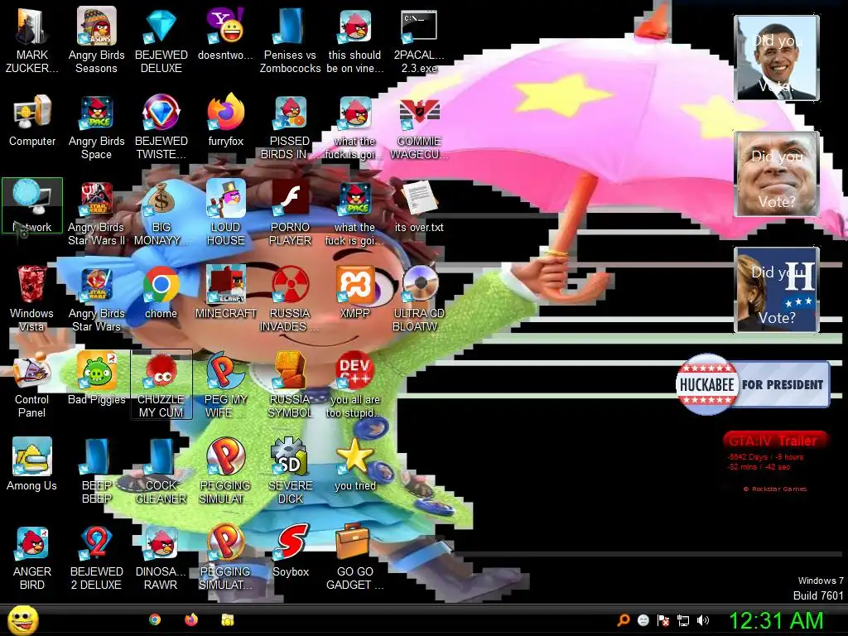The height and width of the screenshot is (636, 848).
Task: Open the Network desktop icon
Action: [x=32, y=206]
